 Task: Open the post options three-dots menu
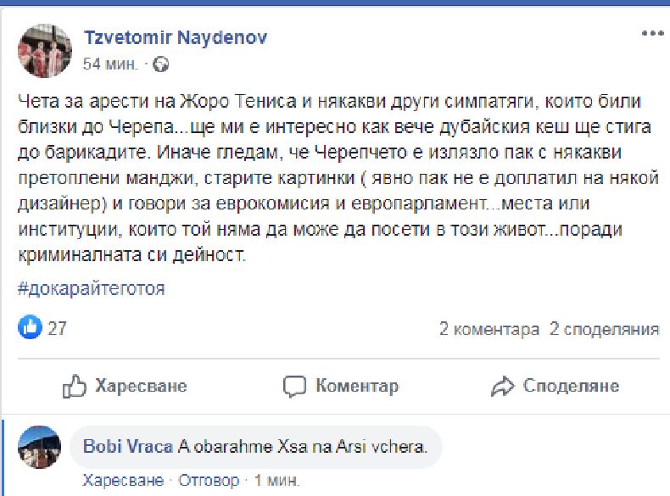click(651, 34)
